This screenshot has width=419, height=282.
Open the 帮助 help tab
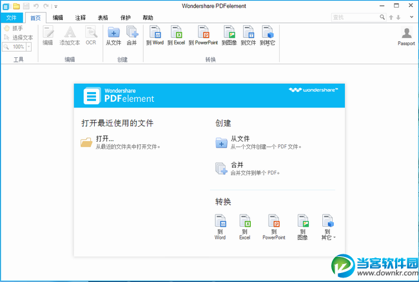pos(148,18)
